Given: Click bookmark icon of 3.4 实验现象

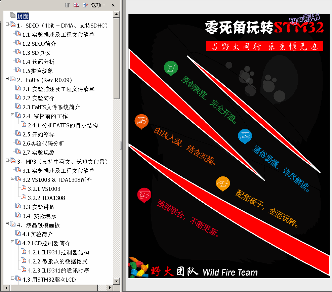Looking at the screenshot, I should 18,215.
